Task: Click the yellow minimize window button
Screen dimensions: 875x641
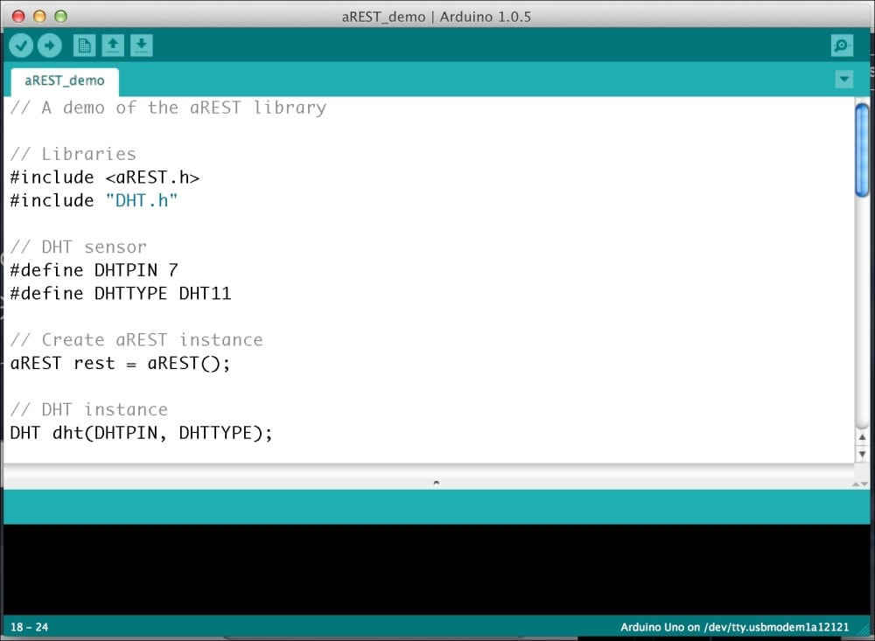Action: (39, 17)
